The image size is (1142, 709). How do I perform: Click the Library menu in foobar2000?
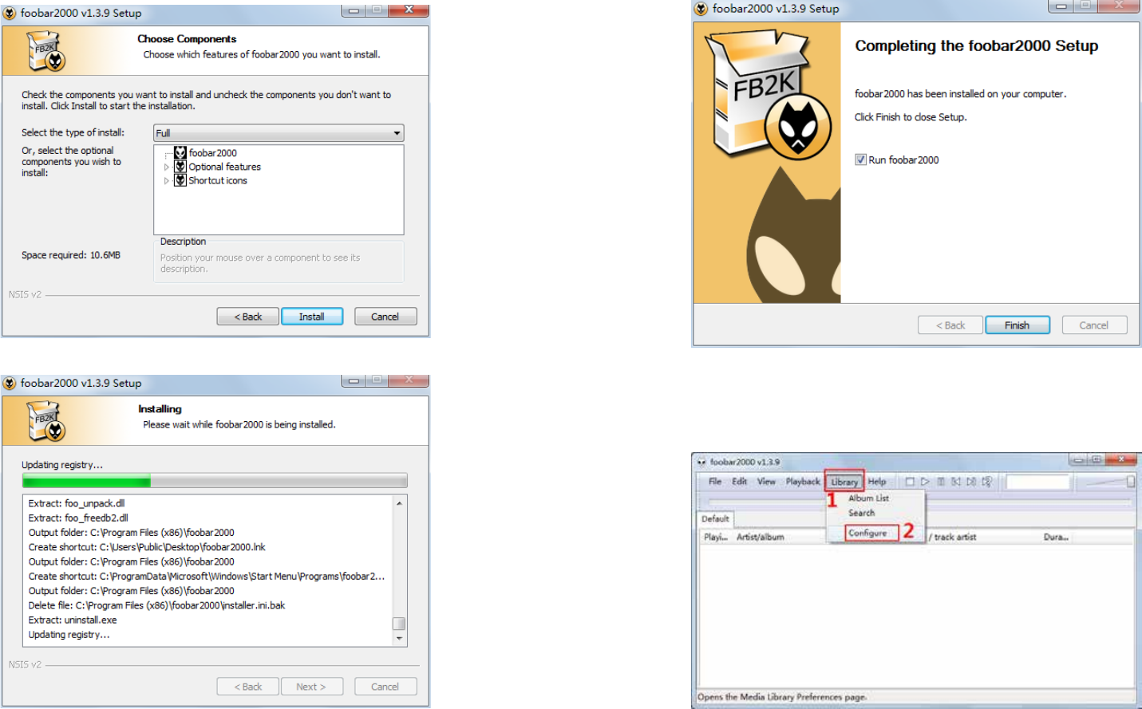pos(844,482)
